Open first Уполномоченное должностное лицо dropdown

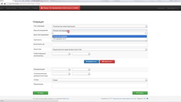[x=61, y=74]
